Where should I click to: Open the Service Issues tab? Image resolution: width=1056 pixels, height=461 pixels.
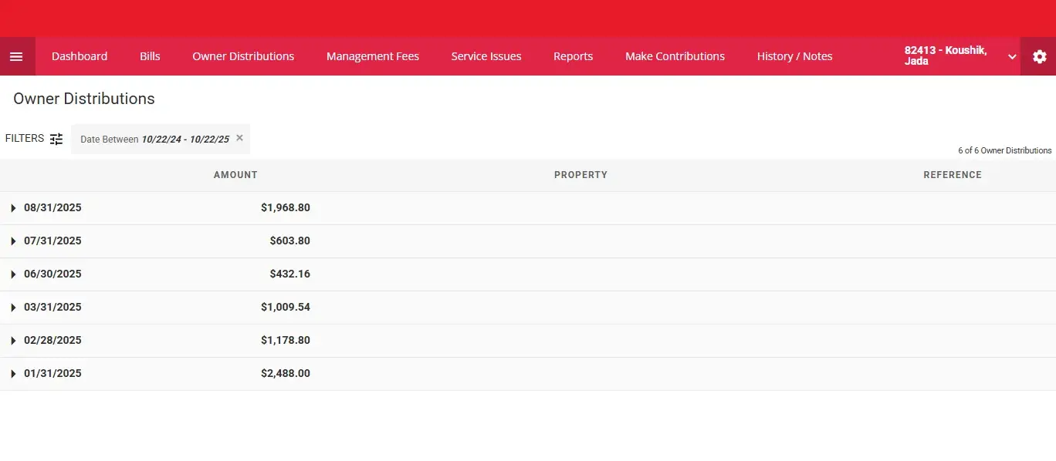pyautogui.click(x=486, y=56)
